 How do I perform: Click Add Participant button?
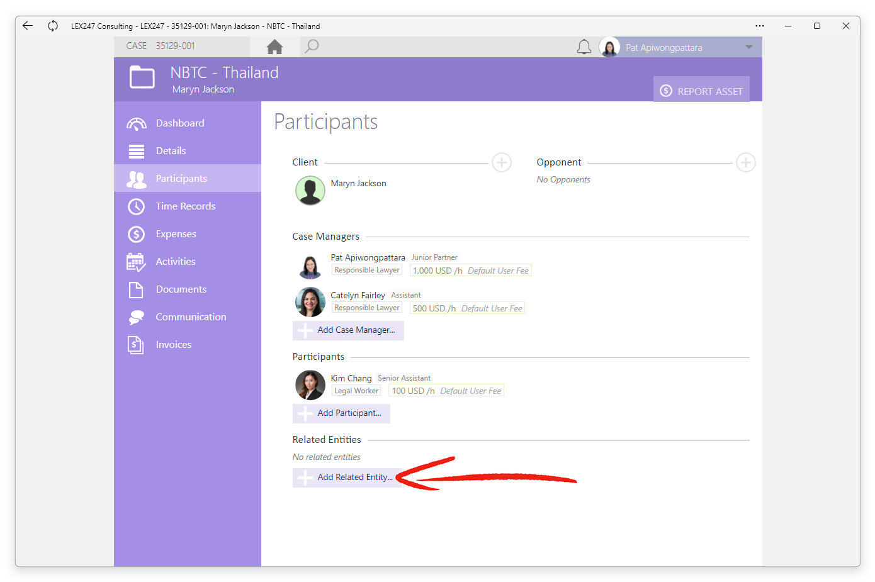[341, 413]
